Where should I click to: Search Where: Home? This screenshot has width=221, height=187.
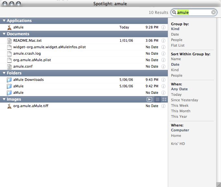point(176,136)
